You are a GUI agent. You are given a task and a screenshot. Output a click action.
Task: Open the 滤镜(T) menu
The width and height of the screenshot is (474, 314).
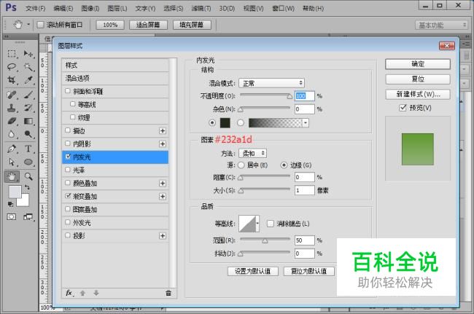(201, 9)
